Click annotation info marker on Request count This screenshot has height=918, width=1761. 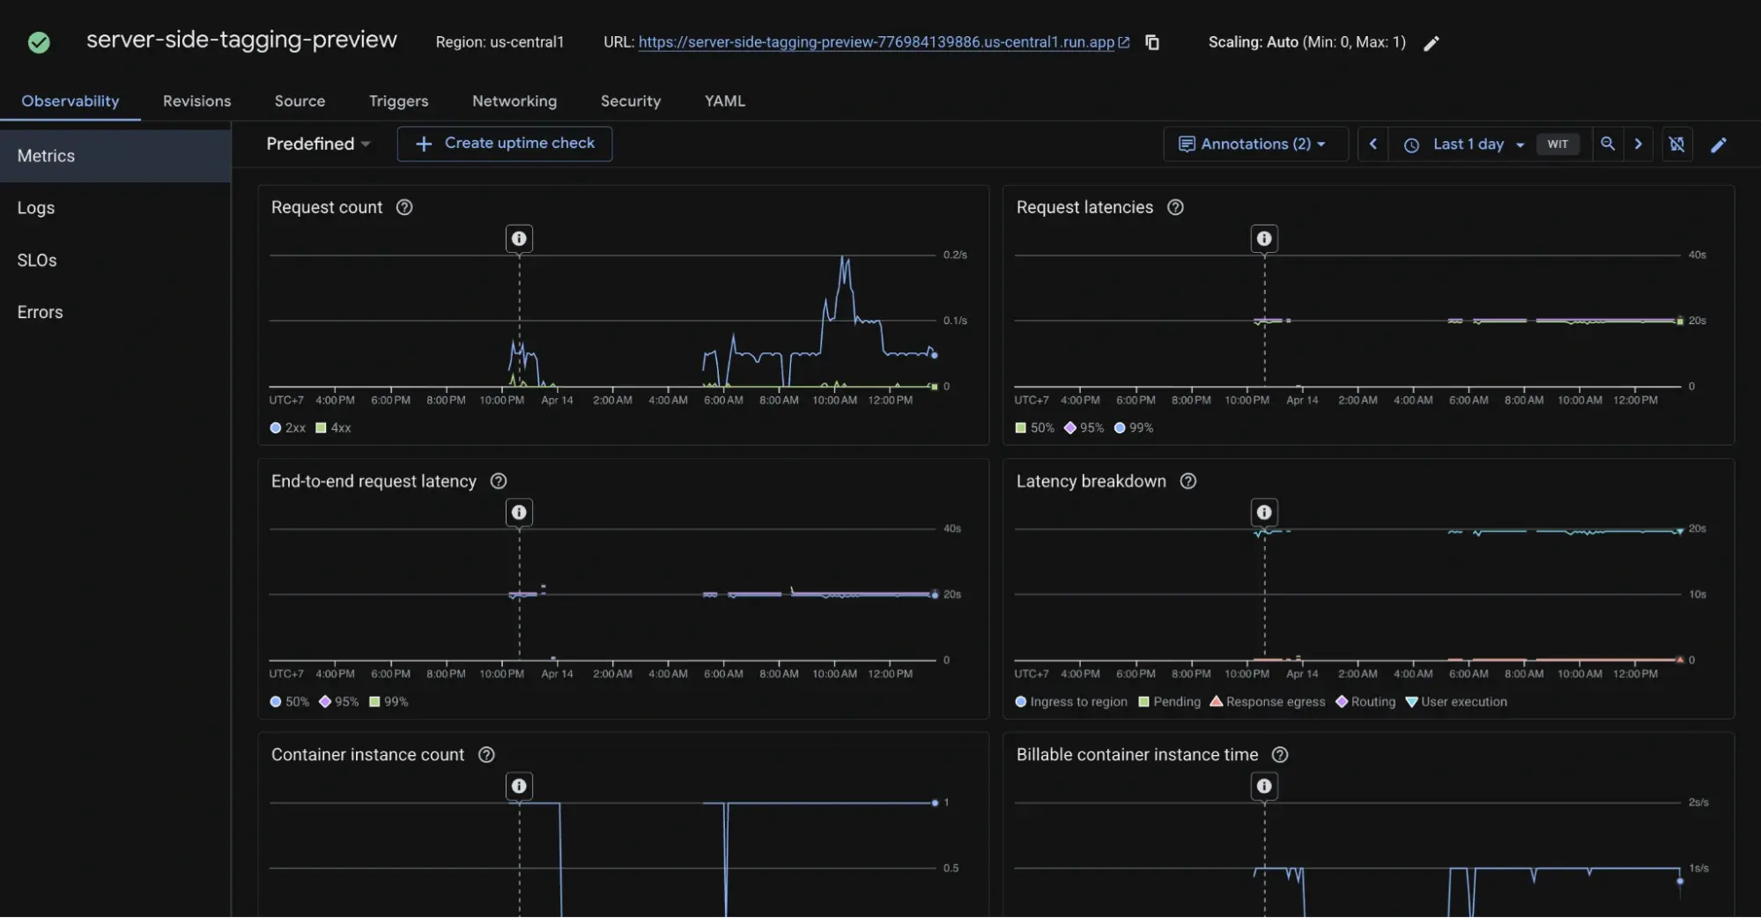(519, 239)
